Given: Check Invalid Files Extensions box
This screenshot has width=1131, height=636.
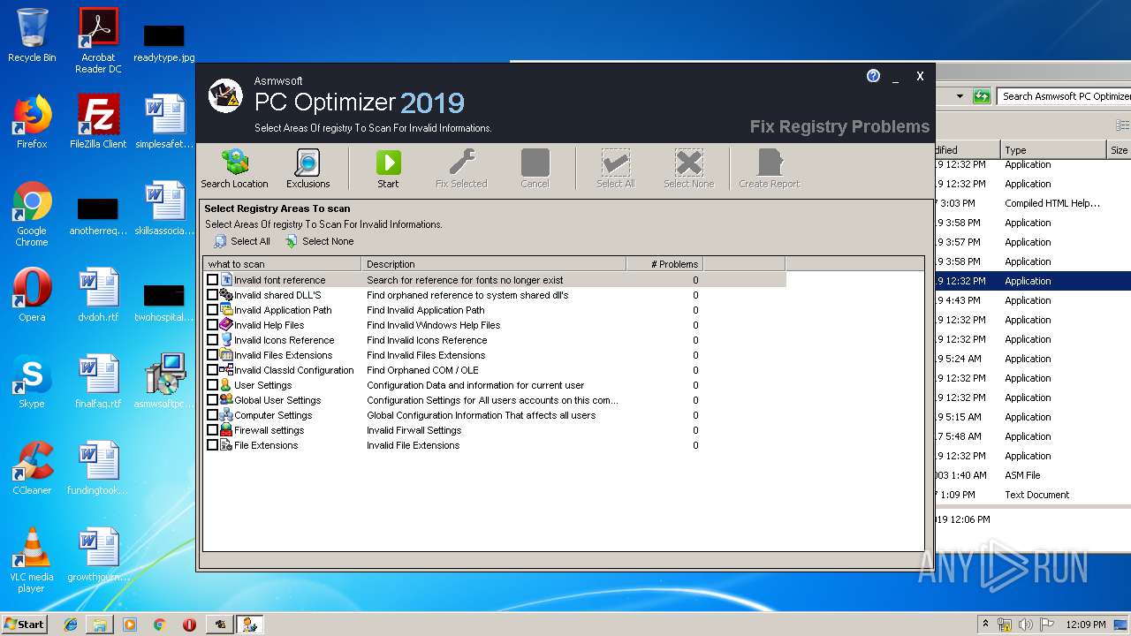Looking at the screenshot, I should click(x=212, y=355).
